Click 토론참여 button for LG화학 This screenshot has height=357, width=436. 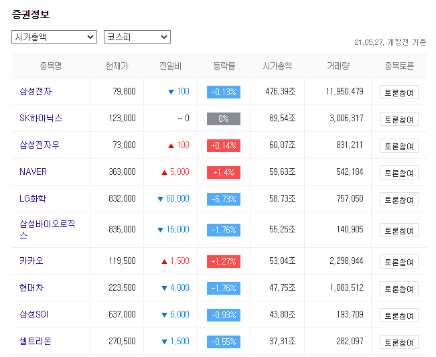click(399, 200)
